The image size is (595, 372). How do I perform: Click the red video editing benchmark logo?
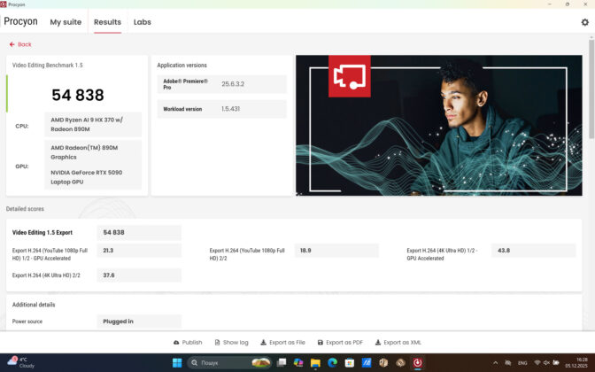point(350,76)
